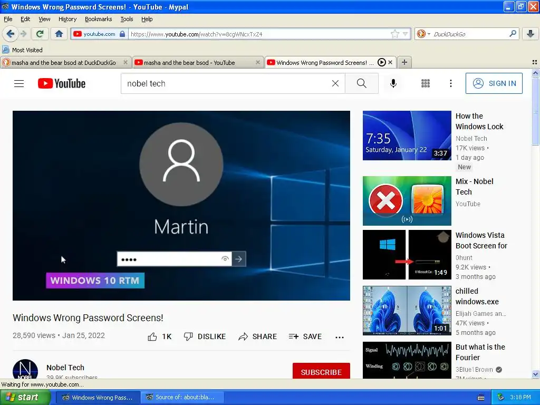Click the page scrollbar down arrow
This screenshot has width=540, height=405.
535,374
